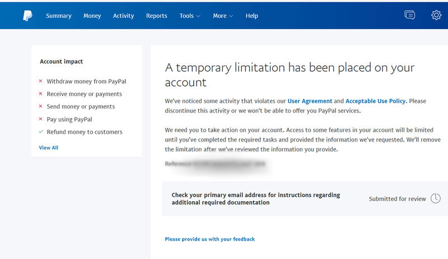This screenshot has height=259, width=448.
Task: Select Reports in the navigation bar
Action: 157,16
